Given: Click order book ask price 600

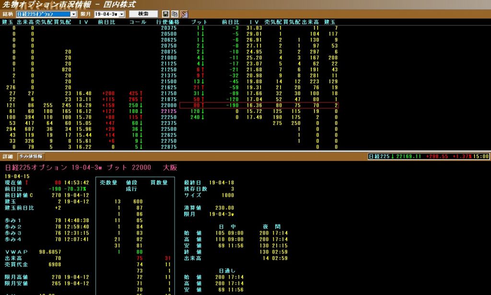Looking at the screenshot, I should pyautogui.click(x=138, y=202).
